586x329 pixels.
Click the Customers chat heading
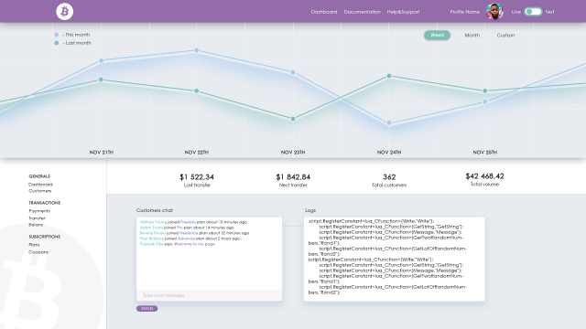pyautogui.click(x=155, y=210)
